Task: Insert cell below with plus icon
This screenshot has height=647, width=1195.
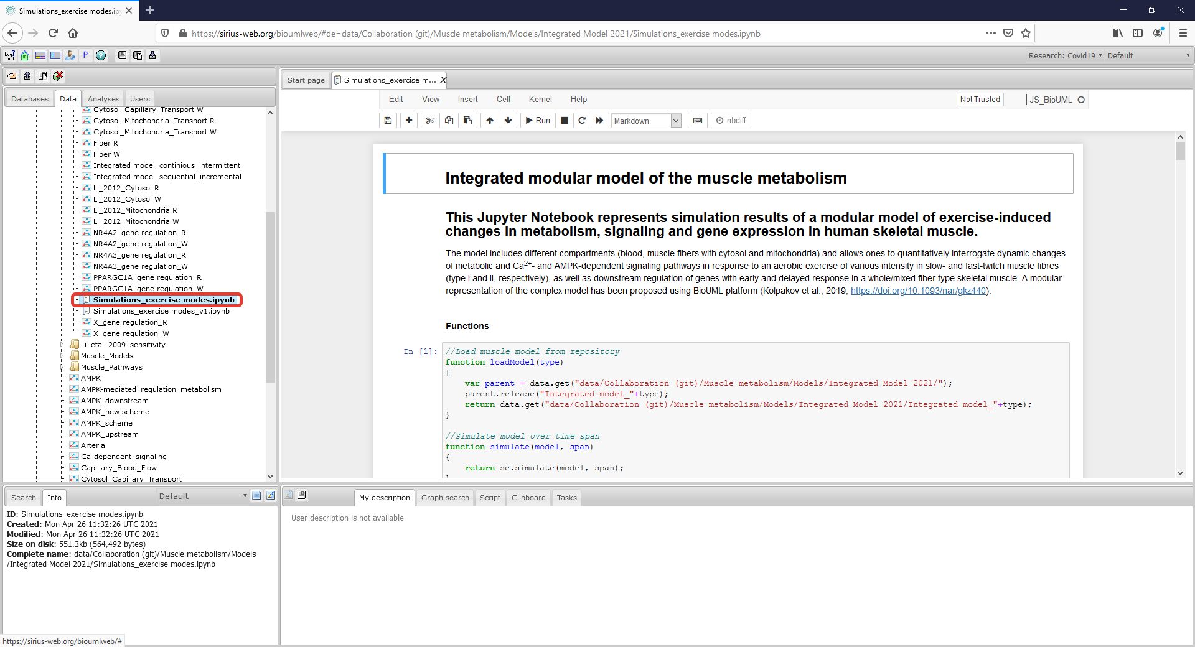Action: 409,121
